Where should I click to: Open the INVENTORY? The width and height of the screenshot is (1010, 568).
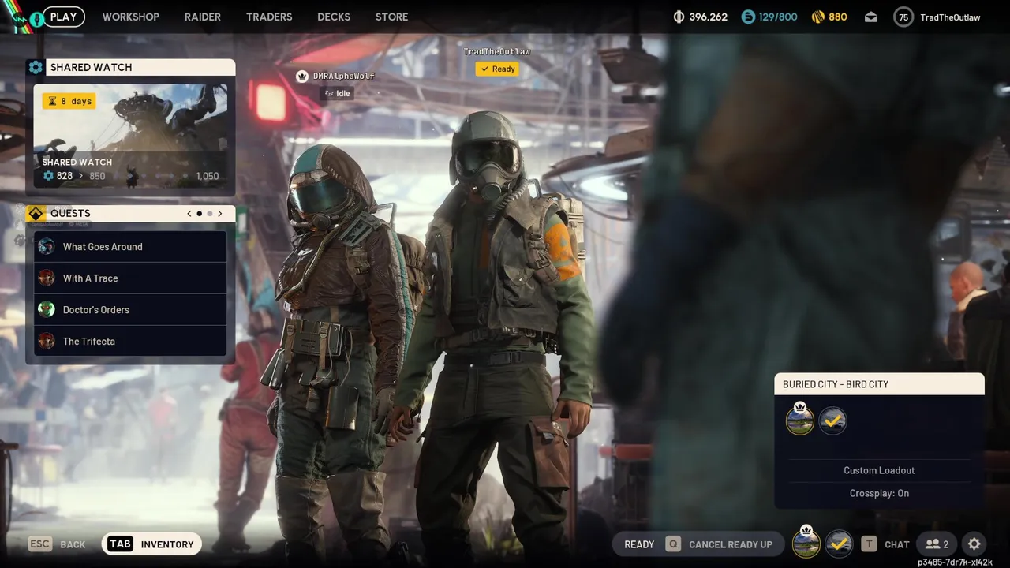point(167,544)
